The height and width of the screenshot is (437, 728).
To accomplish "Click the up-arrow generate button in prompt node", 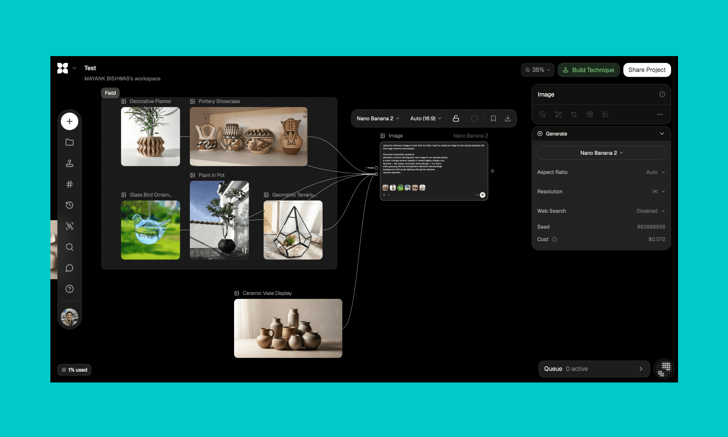I will (x=482, y=195).
